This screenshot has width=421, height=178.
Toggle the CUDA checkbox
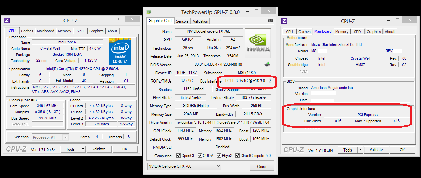coord(199,156)
